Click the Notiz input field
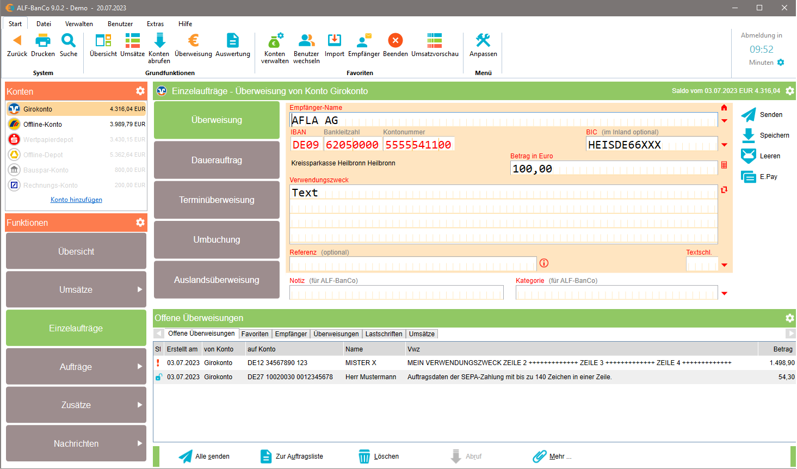 click(x=397, y=293)
